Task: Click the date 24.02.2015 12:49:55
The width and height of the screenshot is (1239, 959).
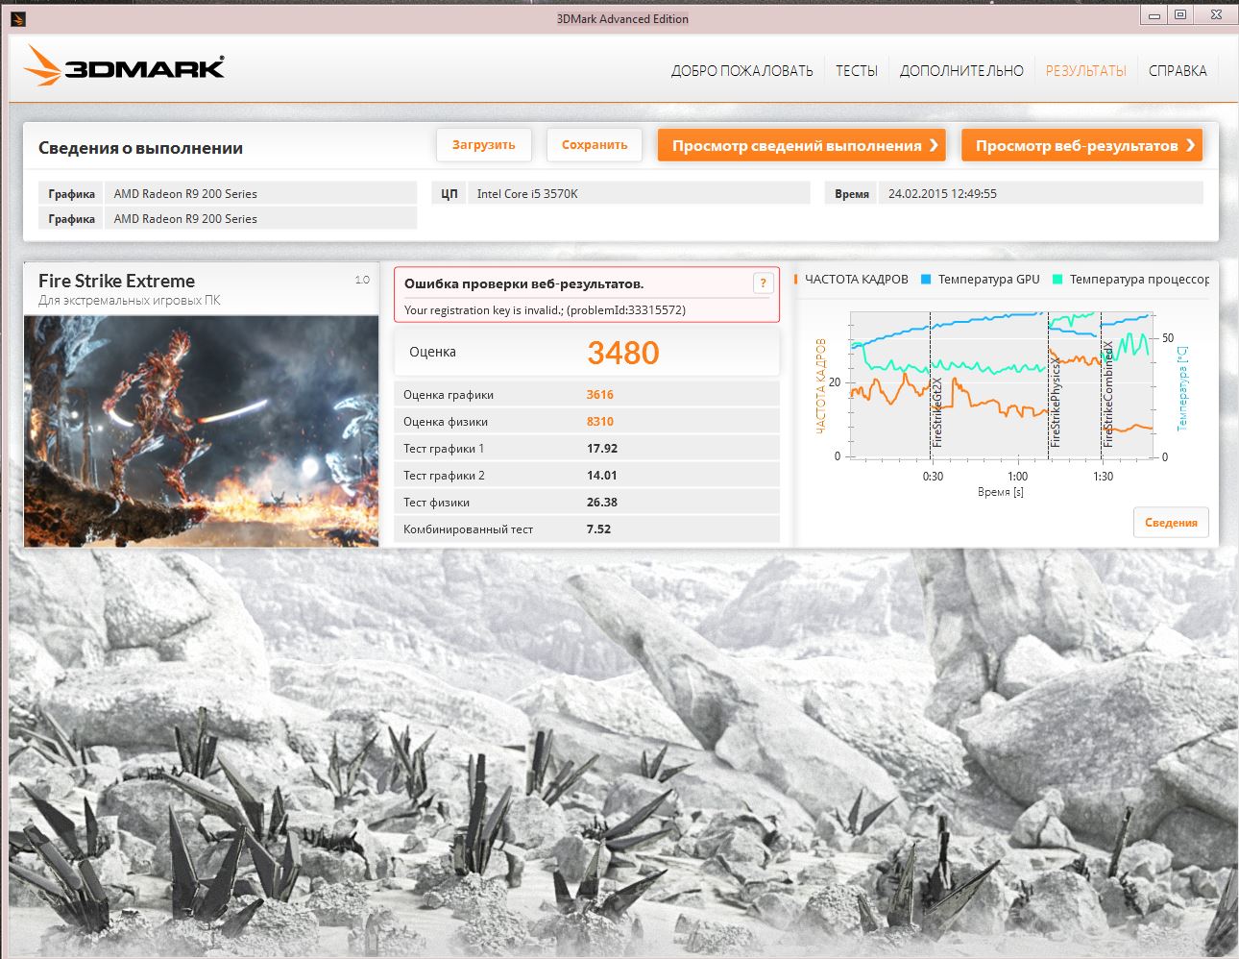Action: (942, 194)
